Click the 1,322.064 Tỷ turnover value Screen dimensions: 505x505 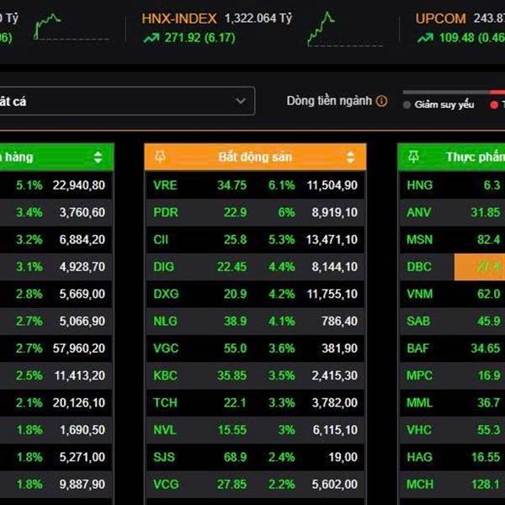point(258,19)
